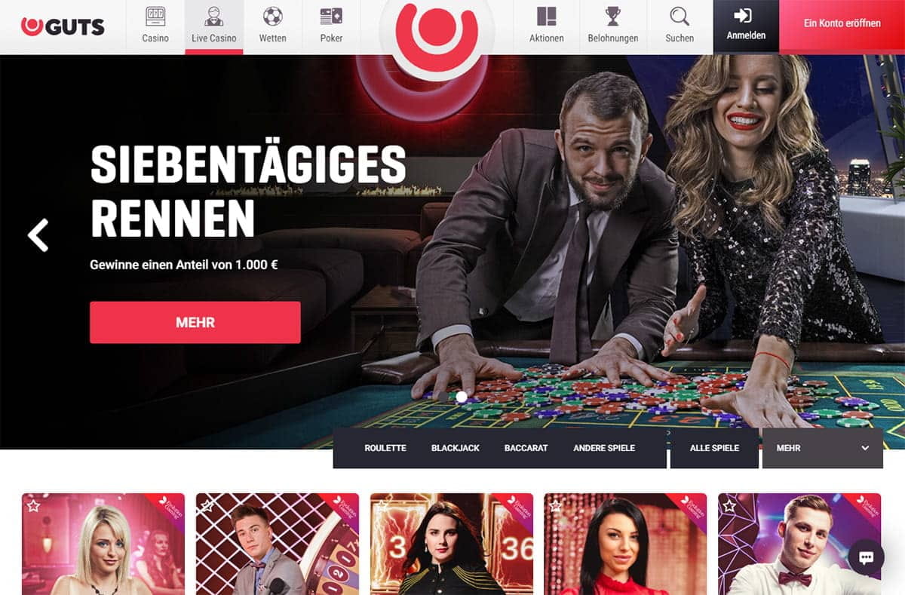Viewport: 905px width, 595px height.
Task: Click the Anmelden login button
Action: pos(746,26)
